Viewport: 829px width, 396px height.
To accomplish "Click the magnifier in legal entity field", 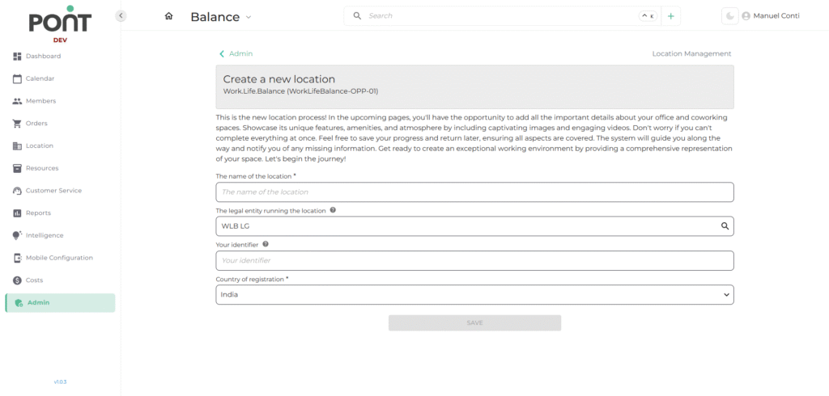I will pyautogui.click(x=725, y=226).
